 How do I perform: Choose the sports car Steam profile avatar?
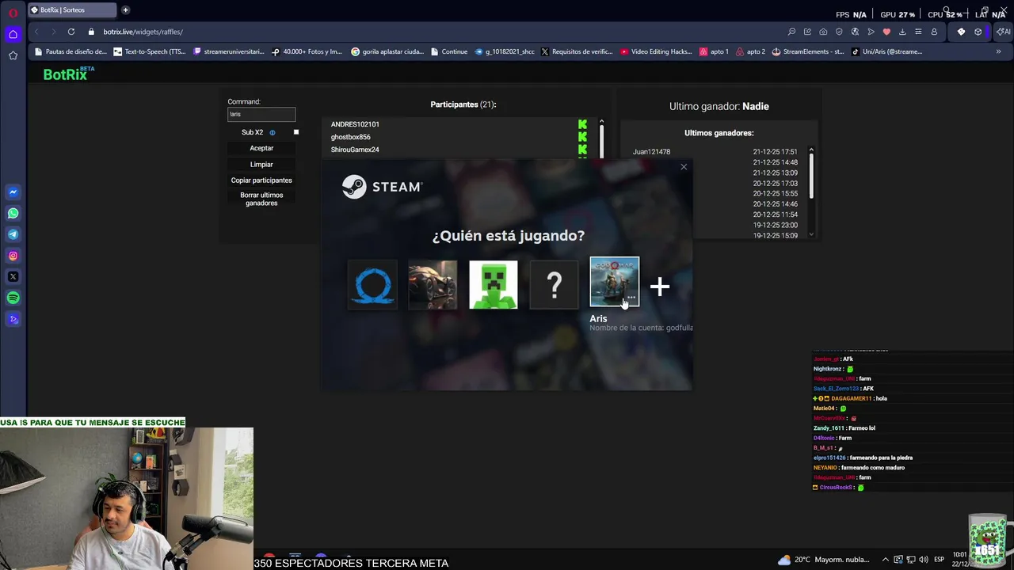click(433, 285)
